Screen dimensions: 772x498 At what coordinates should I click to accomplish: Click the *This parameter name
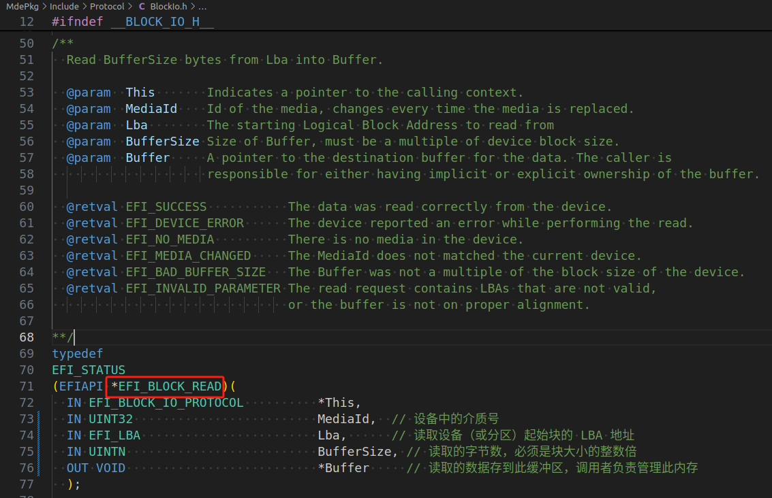coord(336,403)
